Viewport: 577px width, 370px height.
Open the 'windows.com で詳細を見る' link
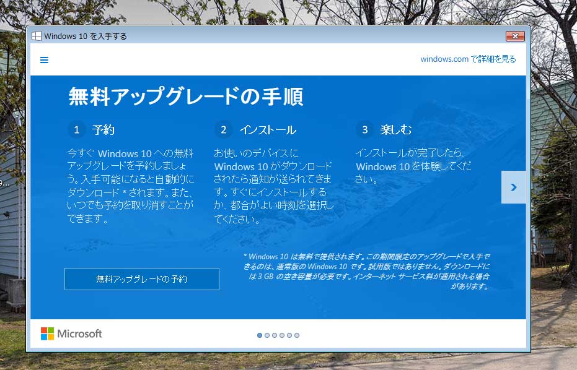pos(468,59)
